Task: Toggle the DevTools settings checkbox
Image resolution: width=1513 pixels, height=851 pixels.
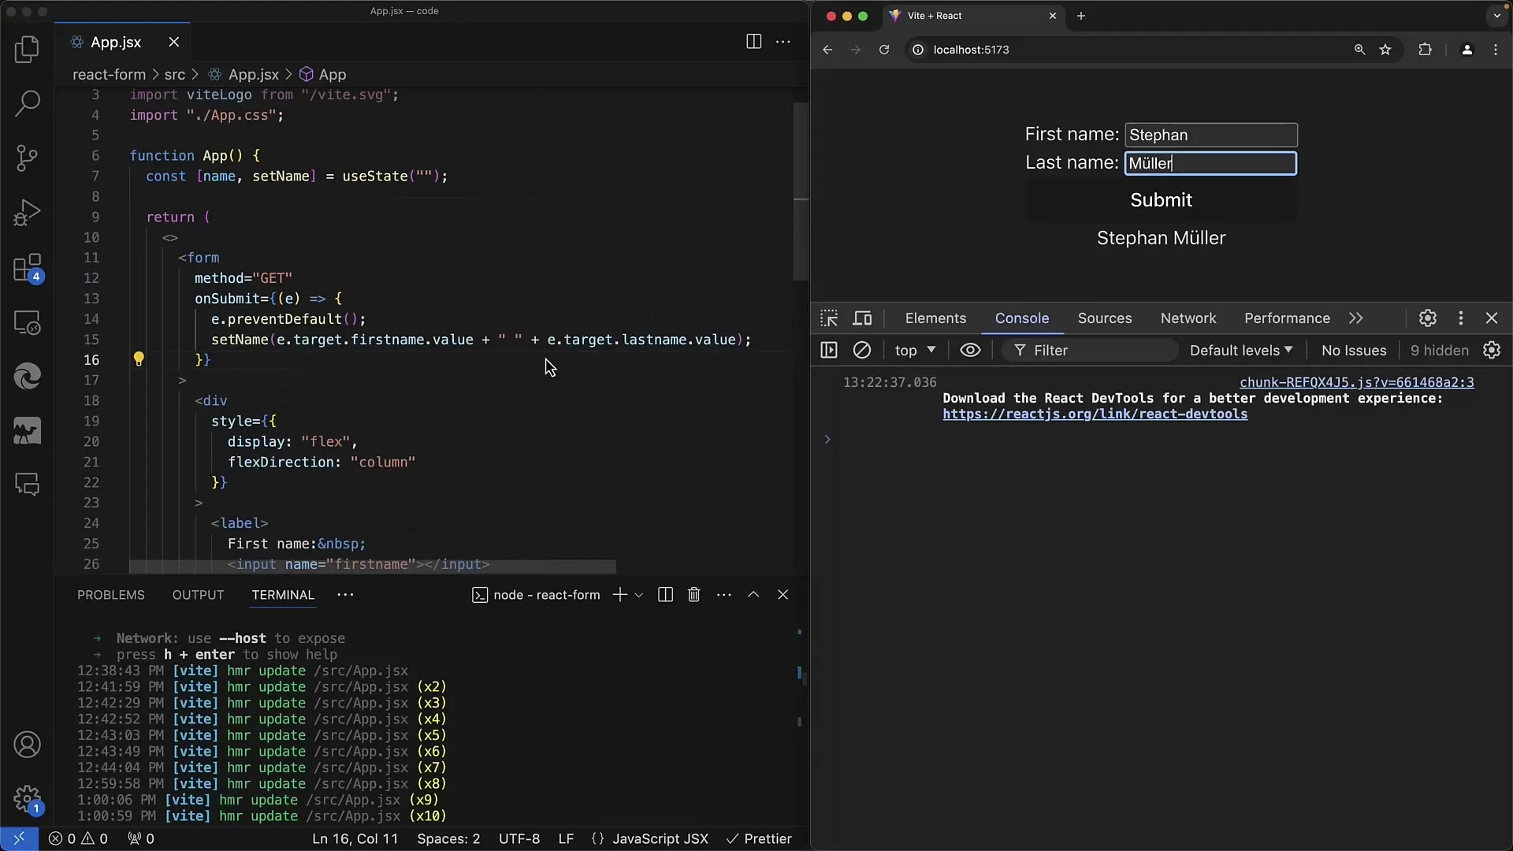Action: pyautogui.click(x=1429, y=318)
